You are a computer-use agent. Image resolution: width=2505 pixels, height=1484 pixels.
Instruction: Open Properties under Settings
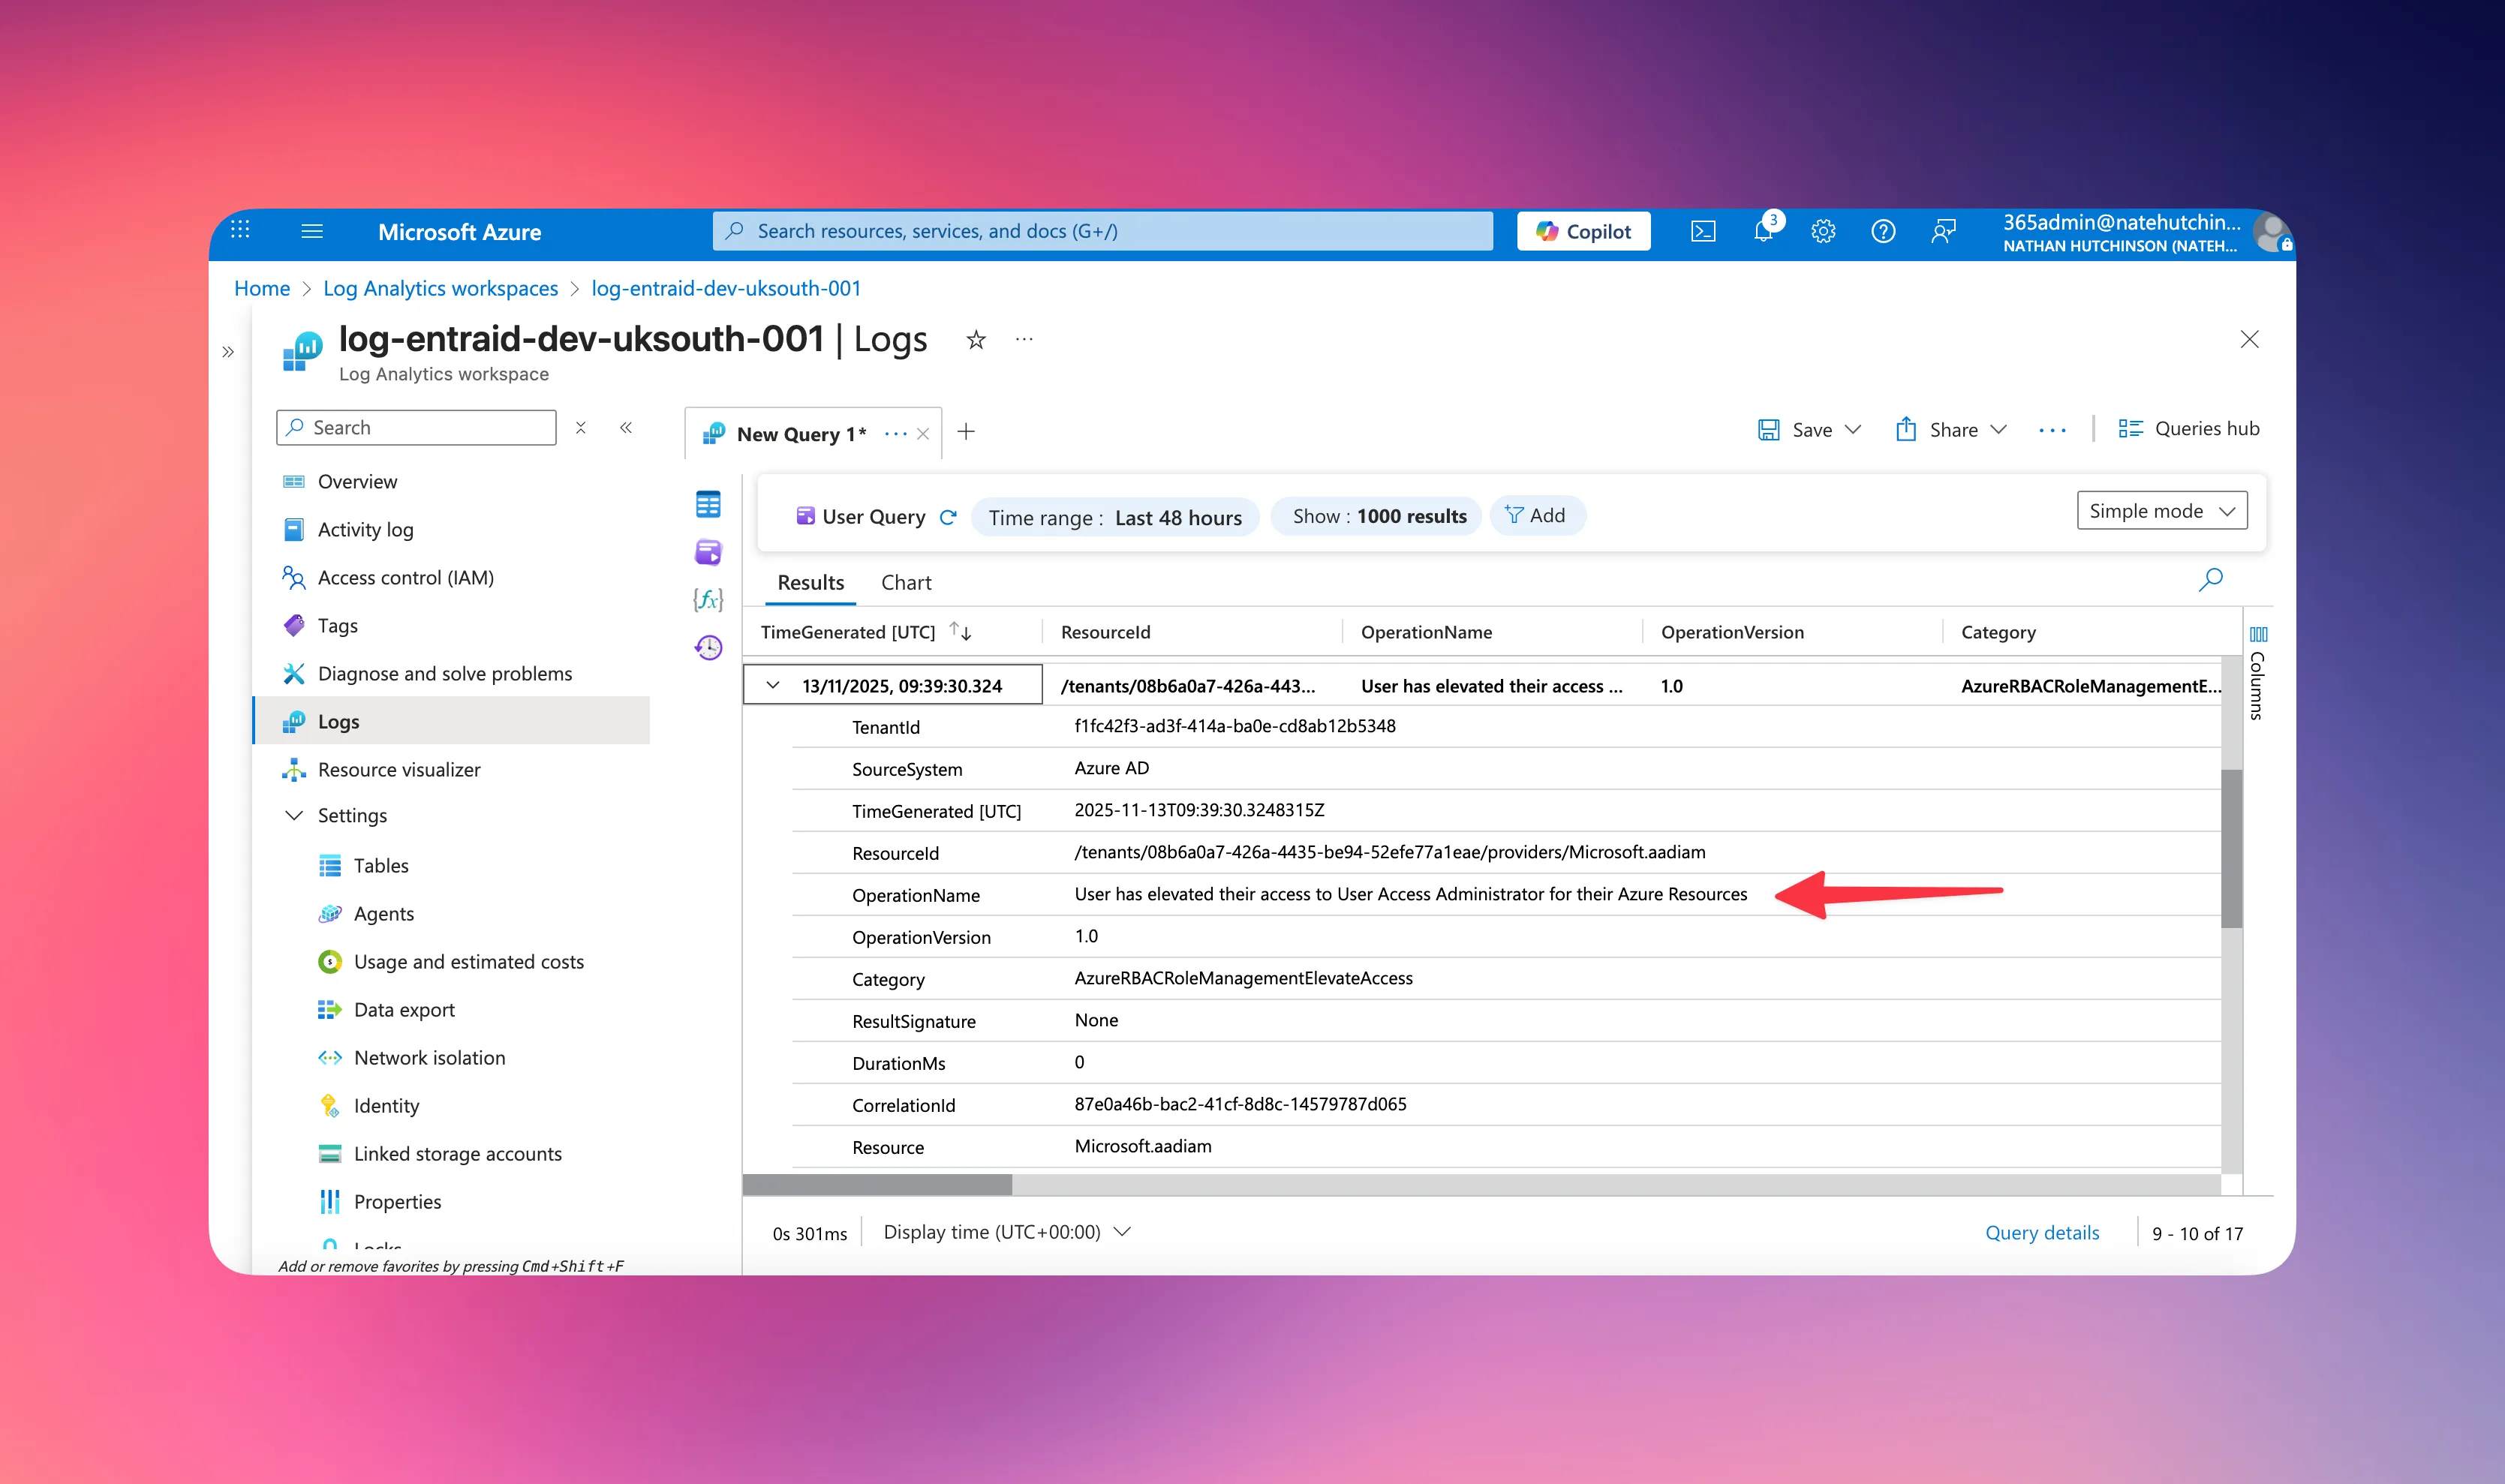coord(396,1202)
